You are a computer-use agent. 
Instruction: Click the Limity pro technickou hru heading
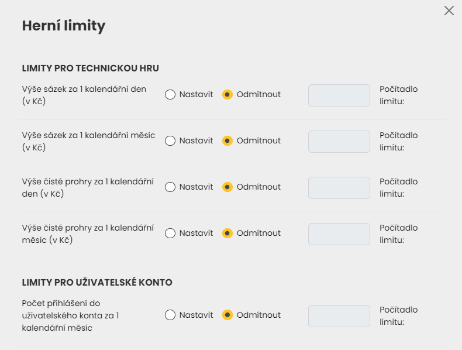coord(90,68)
